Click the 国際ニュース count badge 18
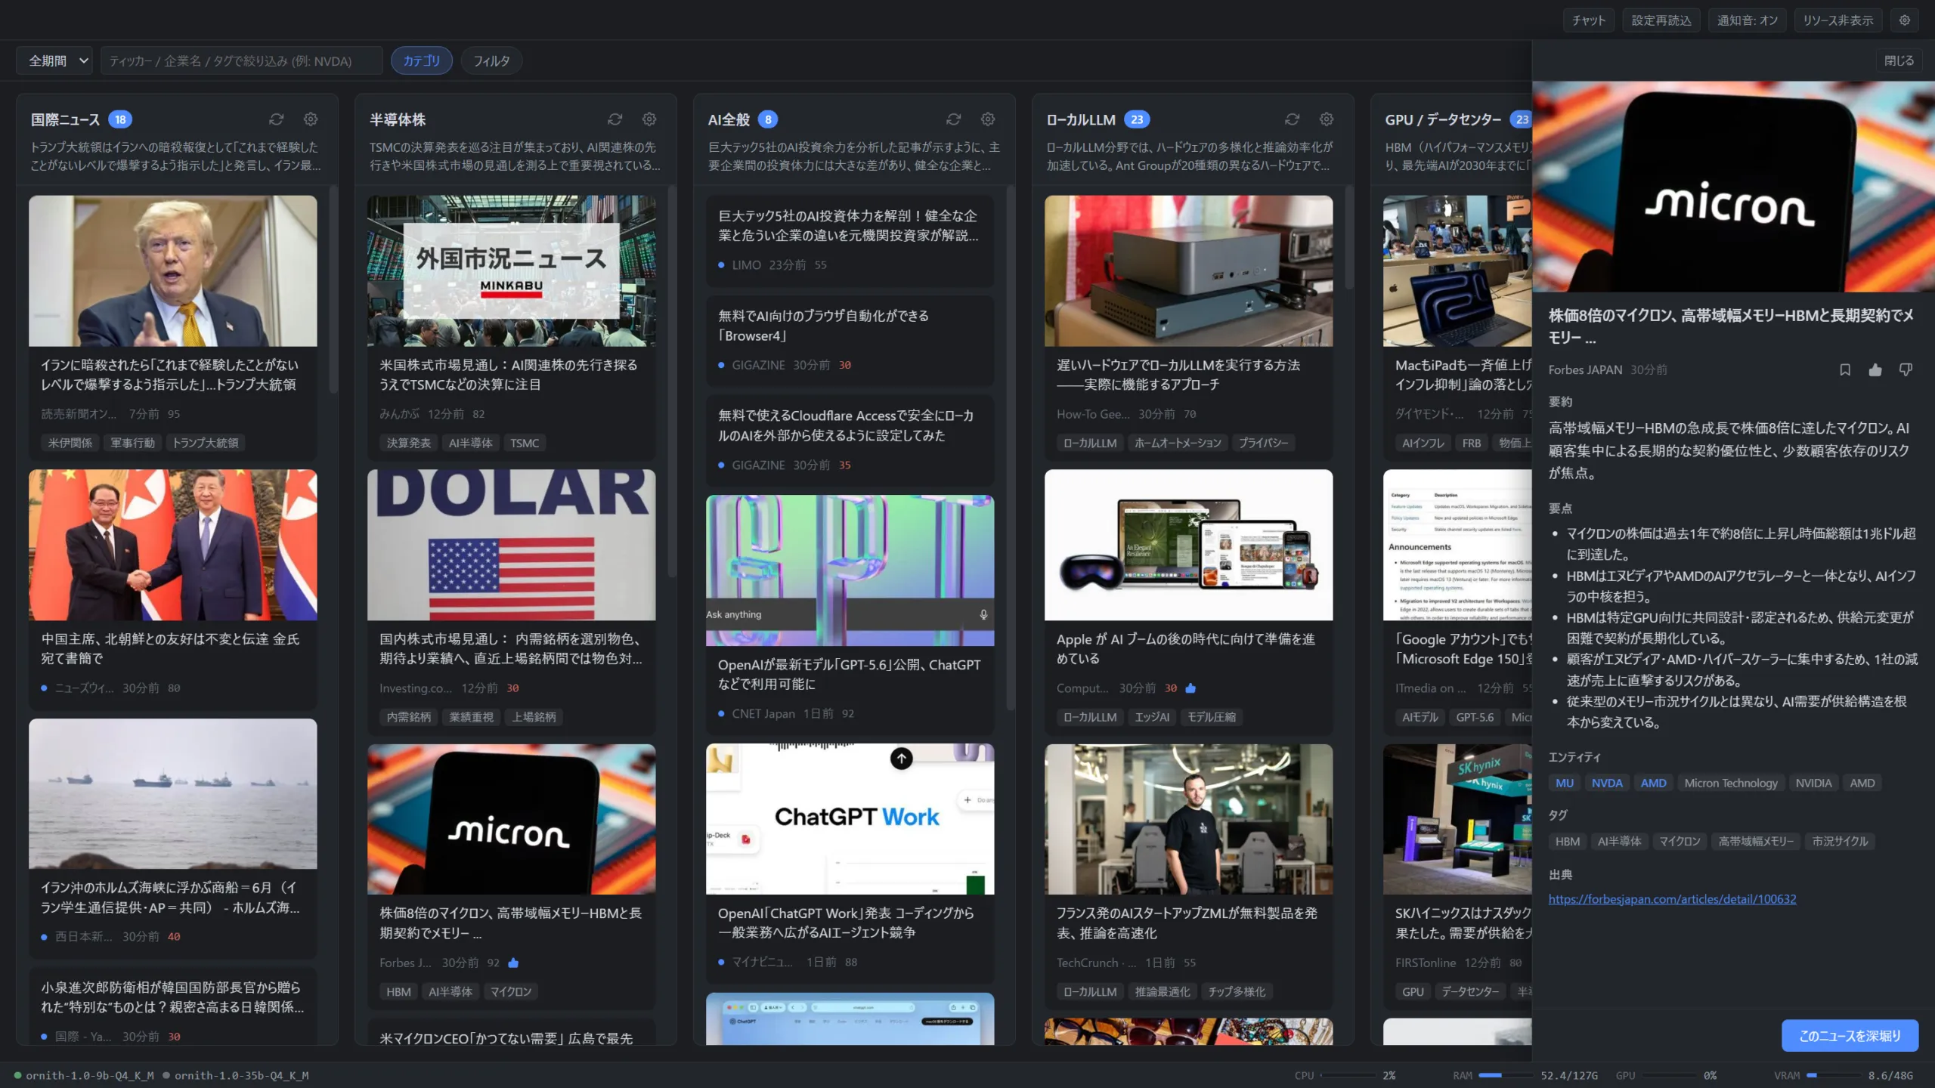This screenshot has height=1088, width=1935. point(120,119)
